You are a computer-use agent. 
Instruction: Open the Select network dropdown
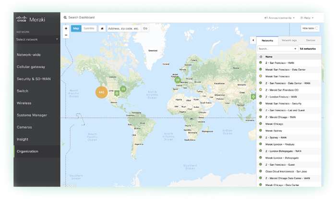coord(37,39)
